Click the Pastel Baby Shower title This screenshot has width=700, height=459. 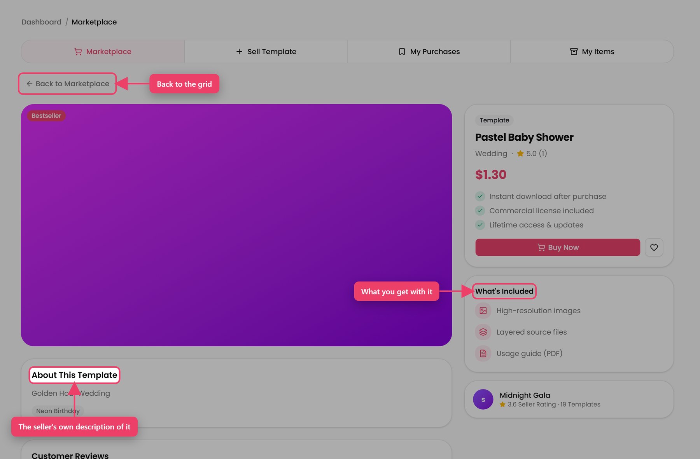pyautogui.click(x=524, y=137)
